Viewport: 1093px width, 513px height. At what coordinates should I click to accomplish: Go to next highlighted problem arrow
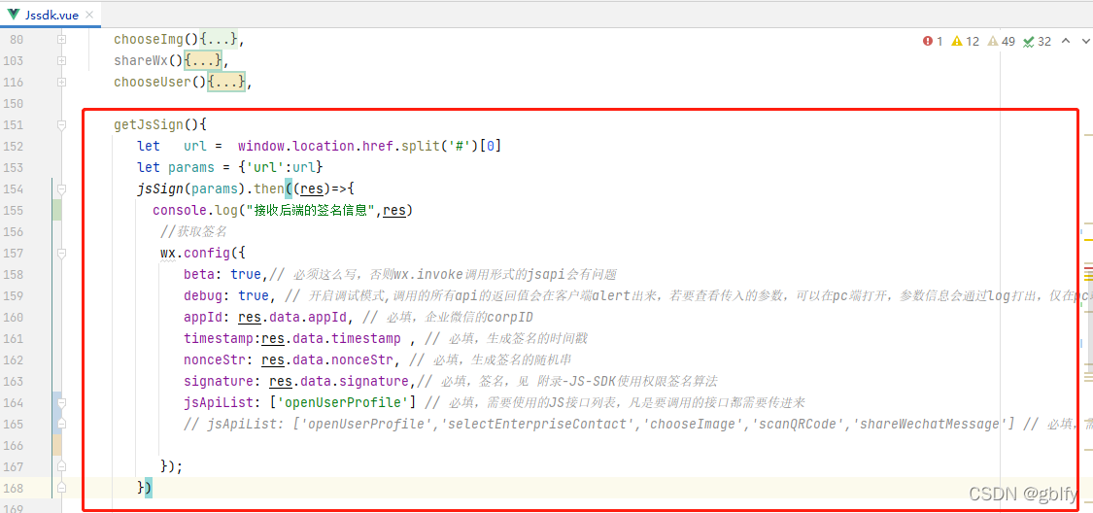[x=1085, y=41]
